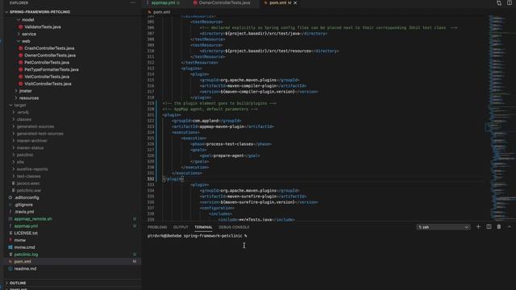Open the Debug Console panel tab

coord(234,227)
